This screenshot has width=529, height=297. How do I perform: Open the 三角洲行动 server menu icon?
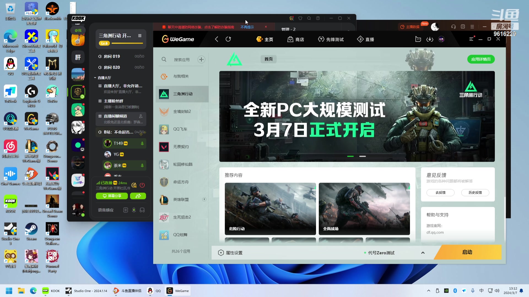click(140, 36)
